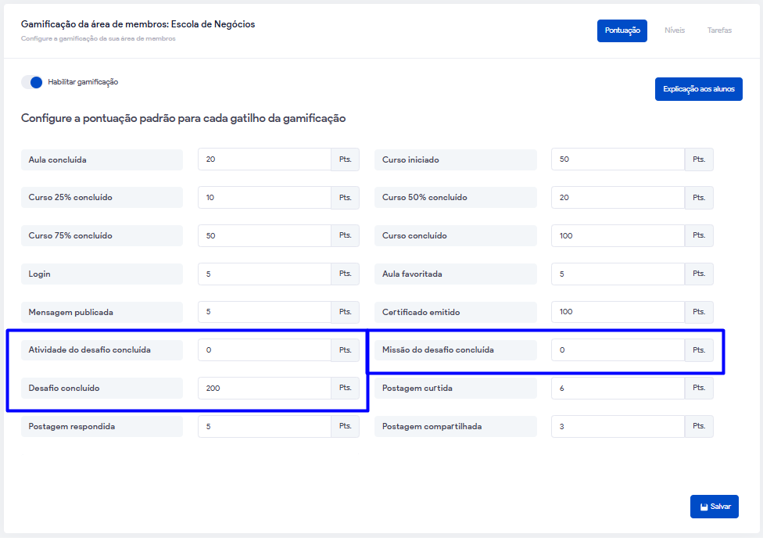Viewport: 763px width, 541px height.
Task: Toggle the Habilitar gamificação switch
Action: point(32,82)
